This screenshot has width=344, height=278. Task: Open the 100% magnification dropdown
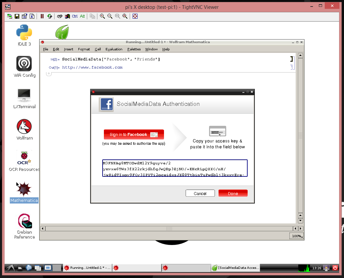297,236
